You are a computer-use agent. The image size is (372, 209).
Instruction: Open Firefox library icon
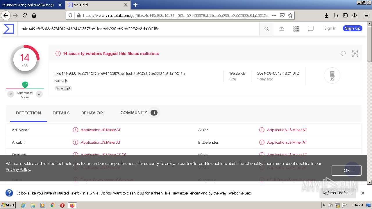pyautogui.click(x=336, y=15)
